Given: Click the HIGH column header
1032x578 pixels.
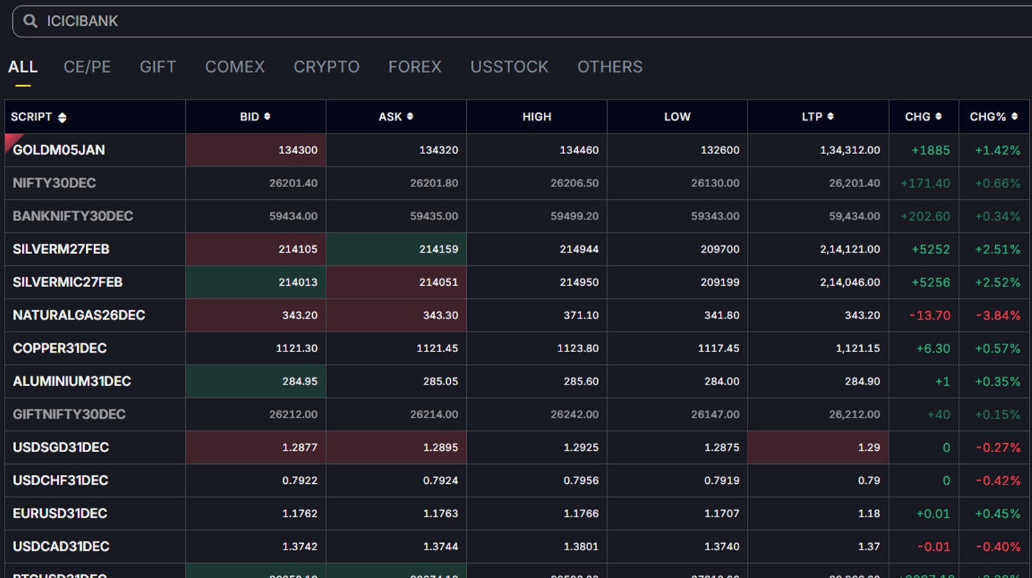Looking at the screenshot, I should 537,117.
